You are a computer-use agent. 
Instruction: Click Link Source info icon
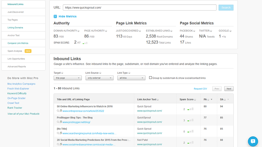pyautogui.click(x=100, y=73)
